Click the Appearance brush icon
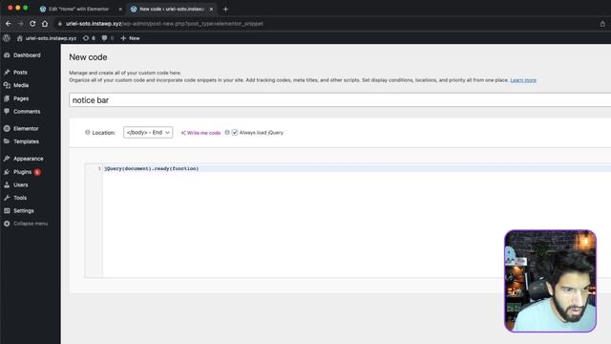611x344 pixels. point(7,159)
